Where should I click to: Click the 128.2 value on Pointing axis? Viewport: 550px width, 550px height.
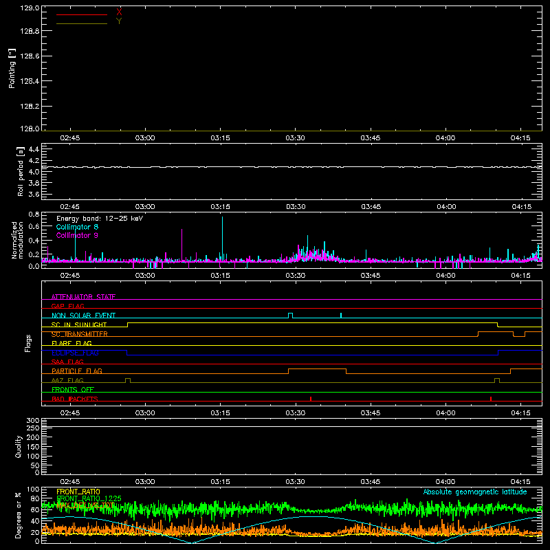coord(30,107)
